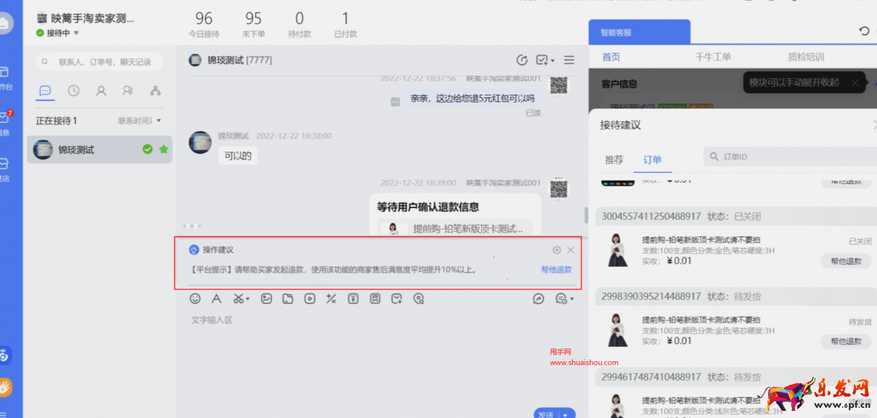Close the 操作建议 suggestion bar
Viewport: 877px width, 418px height.
(x=570, y=250)
